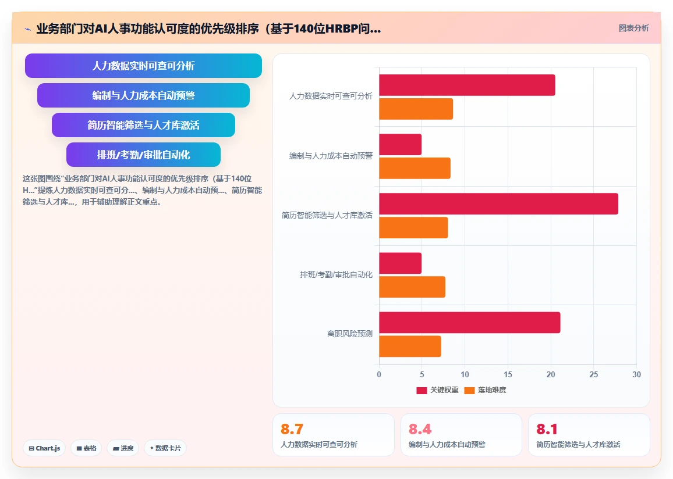Click the x-axis tick label 0
673x479 pixels.
coord(379,375)
